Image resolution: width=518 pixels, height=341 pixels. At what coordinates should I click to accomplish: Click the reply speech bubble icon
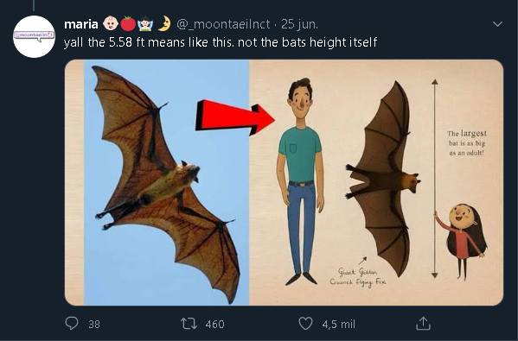pos(72,323)
